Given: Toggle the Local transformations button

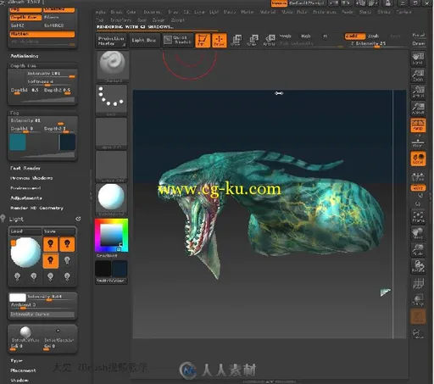Looking at the screenshot, I should [418, 159].
